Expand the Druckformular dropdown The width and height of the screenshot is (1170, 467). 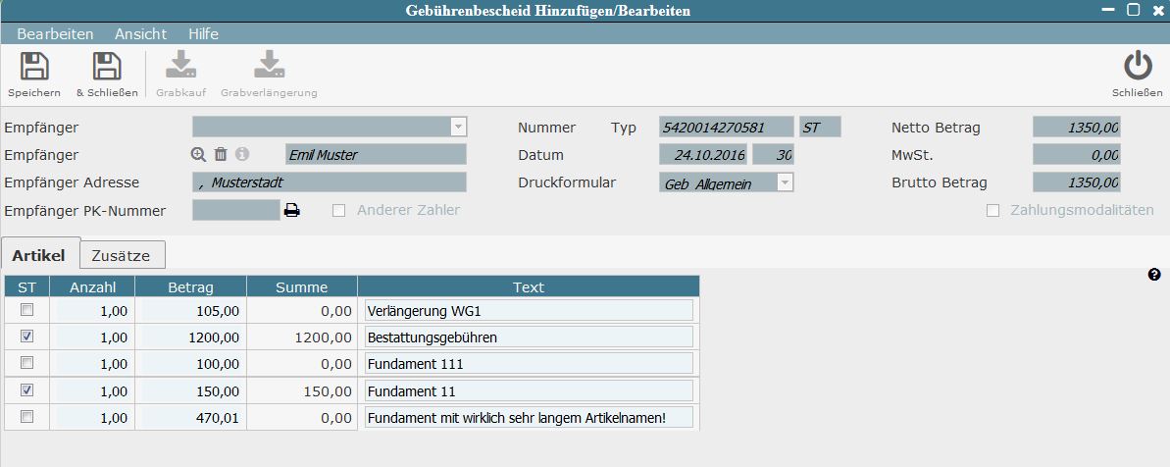tap(784, 182)
